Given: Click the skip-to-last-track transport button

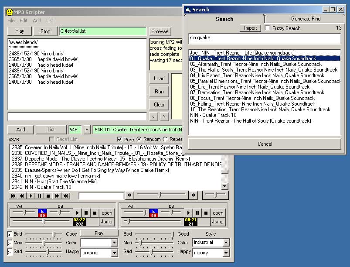Looking at the screenshot, I should coord(66,196).
